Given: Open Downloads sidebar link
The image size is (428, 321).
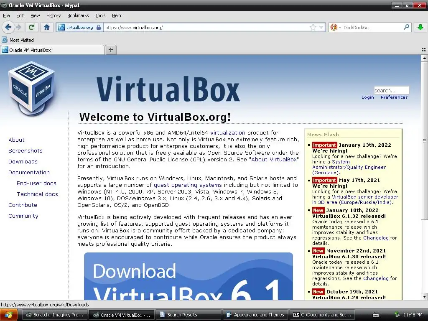Looking at the screenshot, I should tap(23, 162).
